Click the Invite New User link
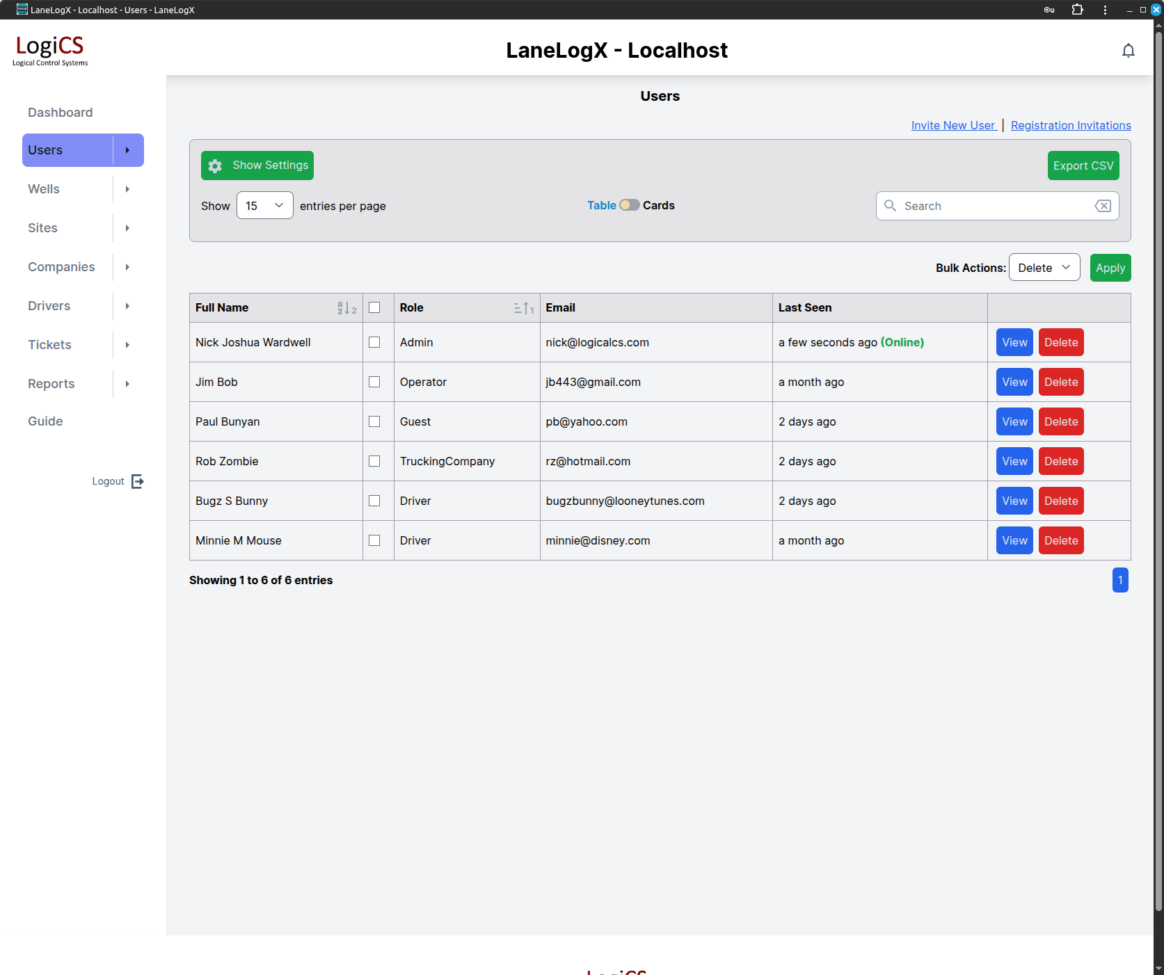Viewport: 1164px width, 975px height. point(952,125)
